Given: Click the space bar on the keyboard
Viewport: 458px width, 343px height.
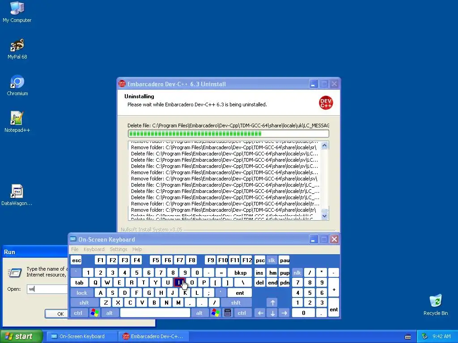Looking at the screenshot, I should (x=155, y=313).
